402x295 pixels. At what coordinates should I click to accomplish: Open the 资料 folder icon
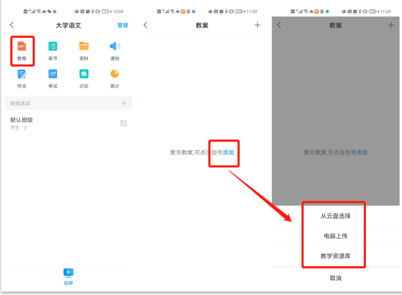(84, 46)
